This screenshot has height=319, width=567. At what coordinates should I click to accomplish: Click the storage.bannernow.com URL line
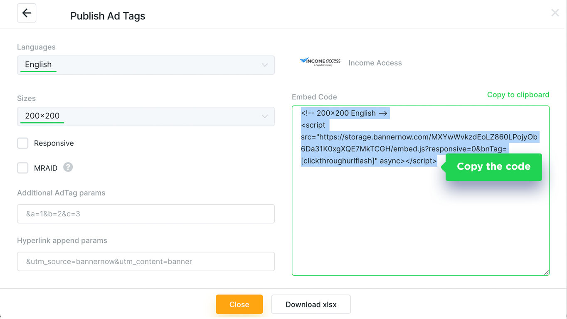tap(419, 137)
